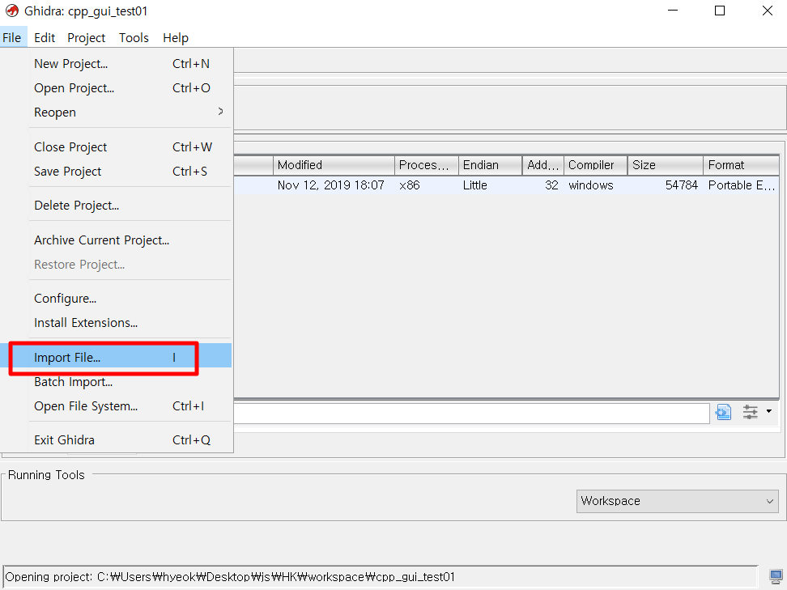Click the filter input field
The height and width of the screenshot is (590, 787).
[x=470, y=412]
